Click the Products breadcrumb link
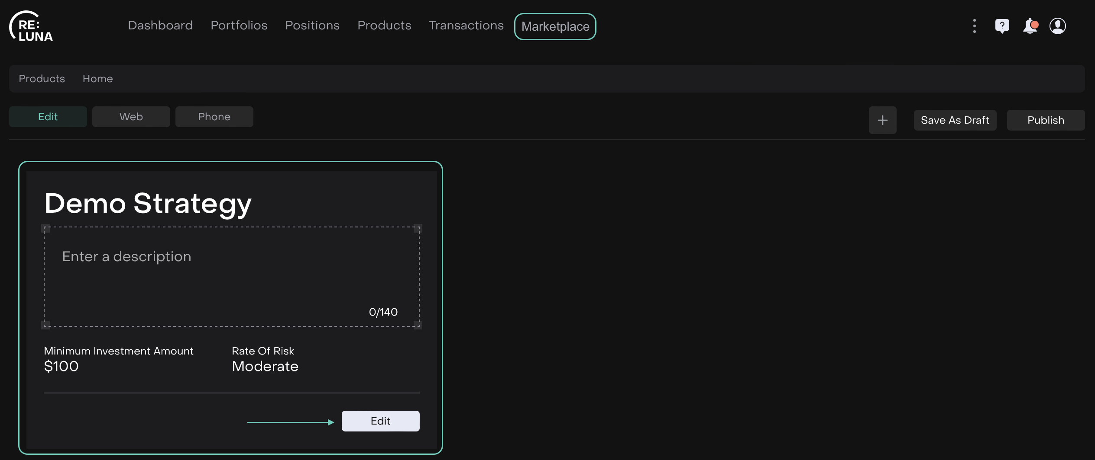This screenshot has height=460, width=1095. 42,79
